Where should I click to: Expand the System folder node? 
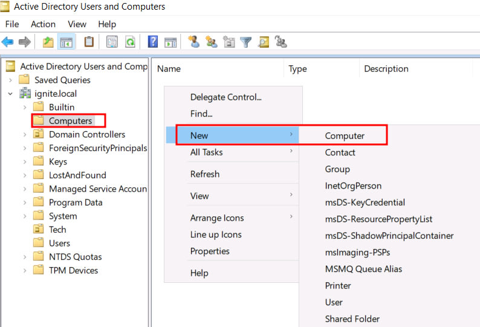click(24, 216)
